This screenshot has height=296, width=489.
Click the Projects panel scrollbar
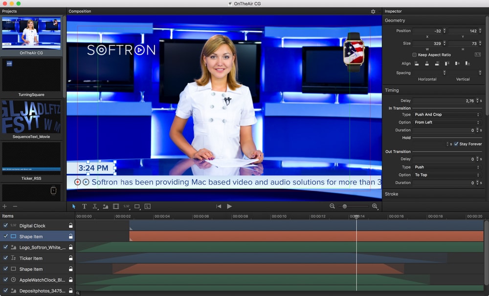64,56
